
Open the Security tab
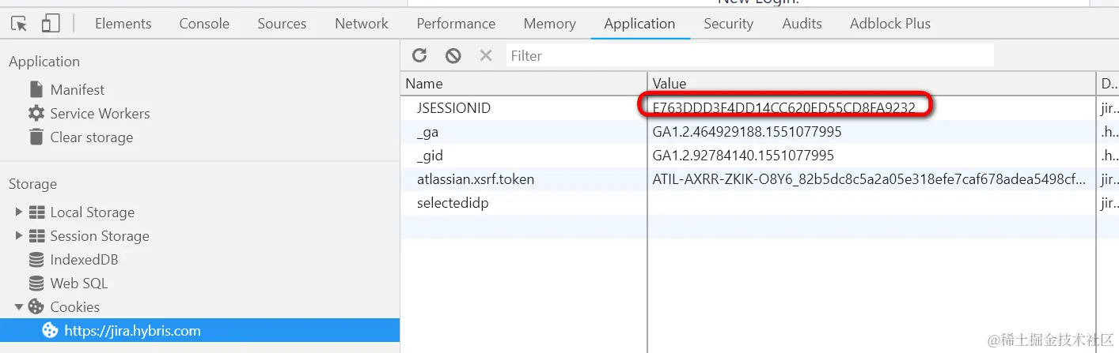click(x=728, y=24)
